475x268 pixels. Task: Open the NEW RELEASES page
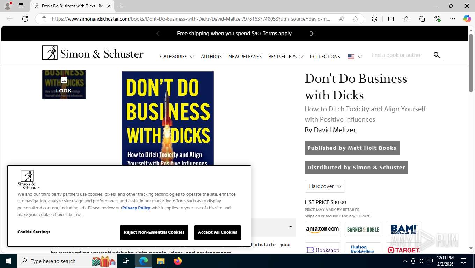click(245, 57)
